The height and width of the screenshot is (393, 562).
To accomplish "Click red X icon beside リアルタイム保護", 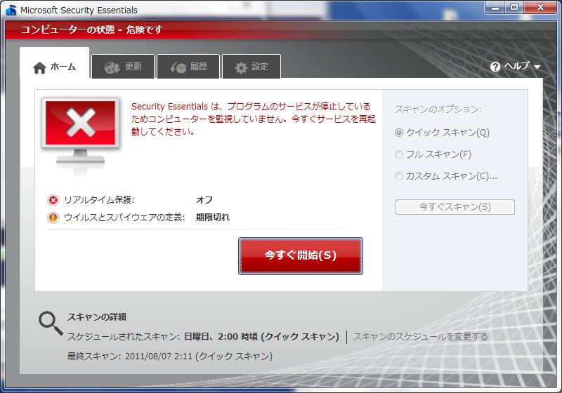I will (53, 200).
